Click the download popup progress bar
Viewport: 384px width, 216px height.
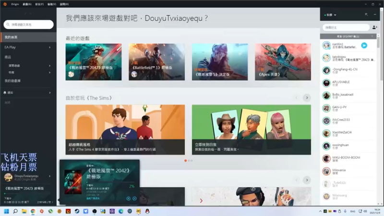[111, 182]
